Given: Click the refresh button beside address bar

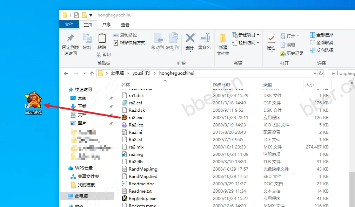Looking at the screenshot, I should [321, 74].
